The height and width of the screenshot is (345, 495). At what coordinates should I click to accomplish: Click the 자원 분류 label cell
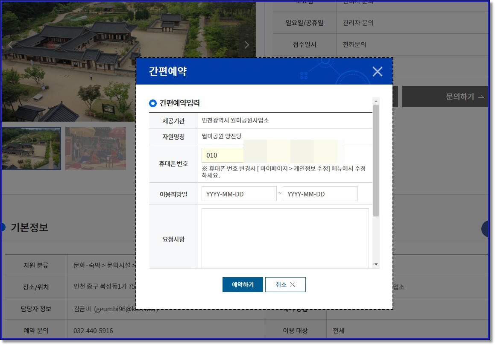click(36, 265)
